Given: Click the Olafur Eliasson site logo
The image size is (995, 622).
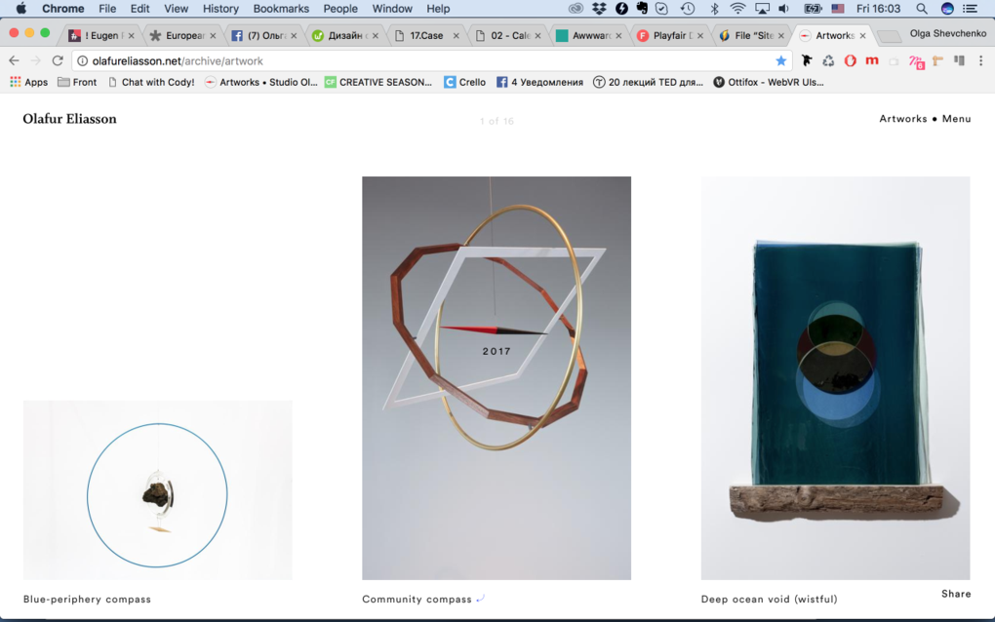Looking at the screenshot, I should click(x=70, y=119).
